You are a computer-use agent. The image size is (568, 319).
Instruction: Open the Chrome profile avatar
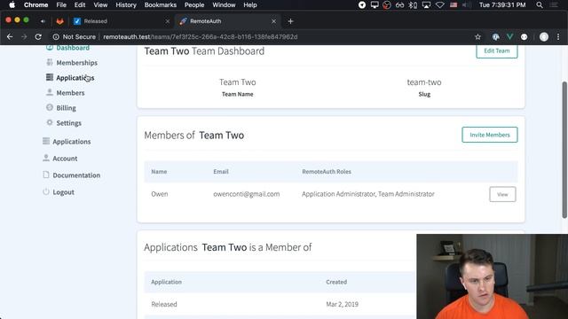[544, 37]
